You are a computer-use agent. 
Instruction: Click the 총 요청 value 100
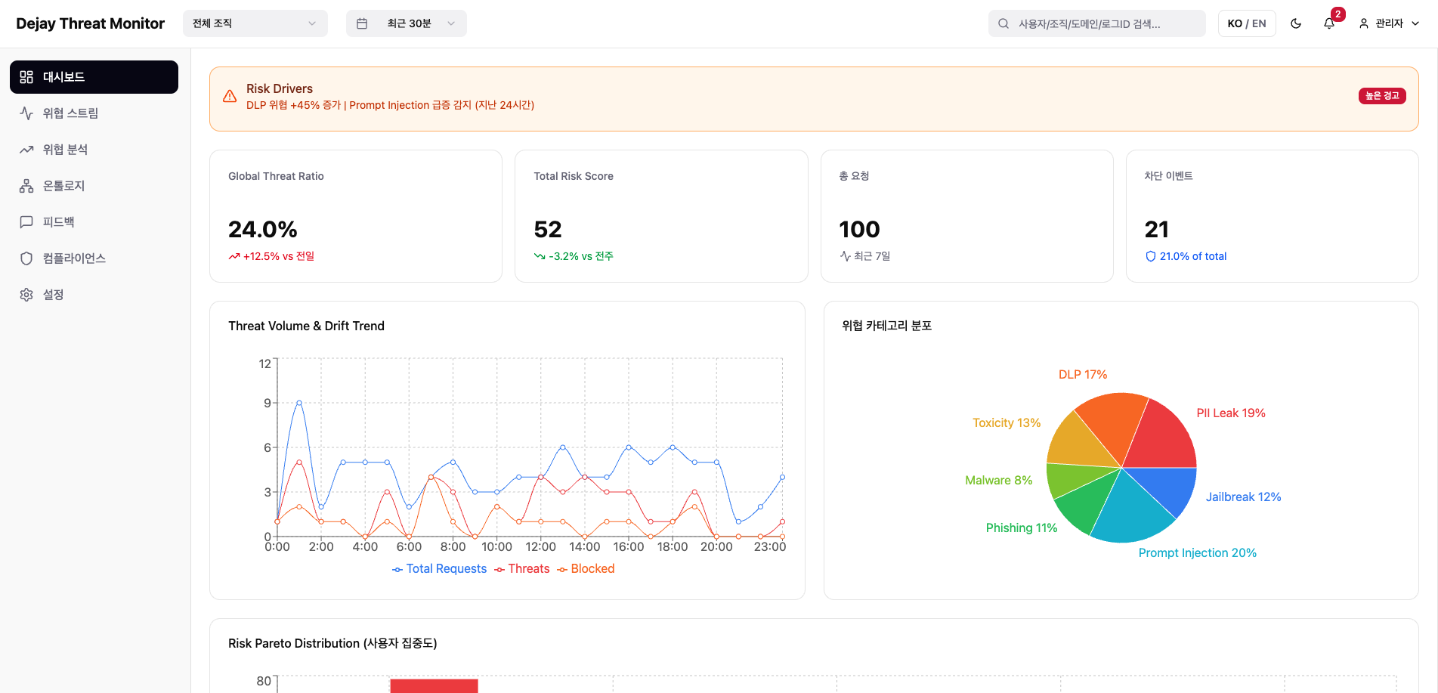coord(860,229)
